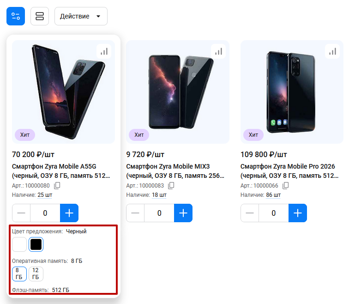Copy article number 10000080
Screen dimensions: 349x304
point(57,186)
